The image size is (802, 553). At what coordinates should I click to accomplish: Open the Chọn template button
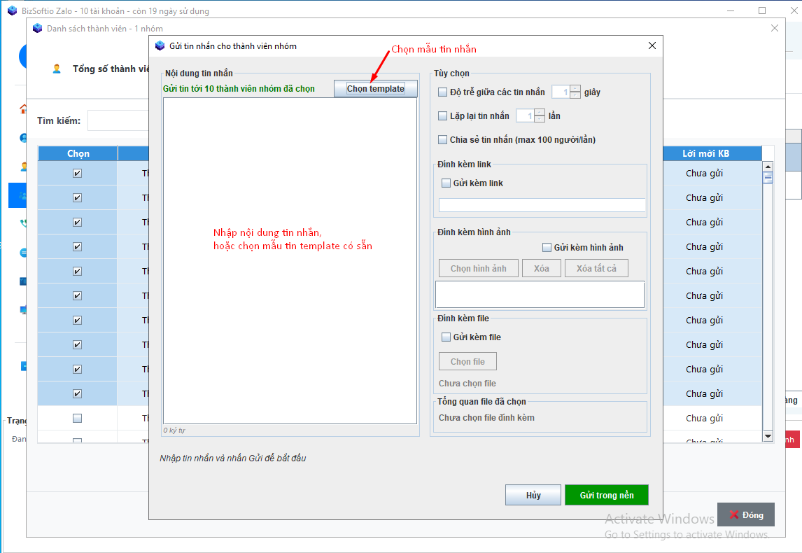[375, 89]
